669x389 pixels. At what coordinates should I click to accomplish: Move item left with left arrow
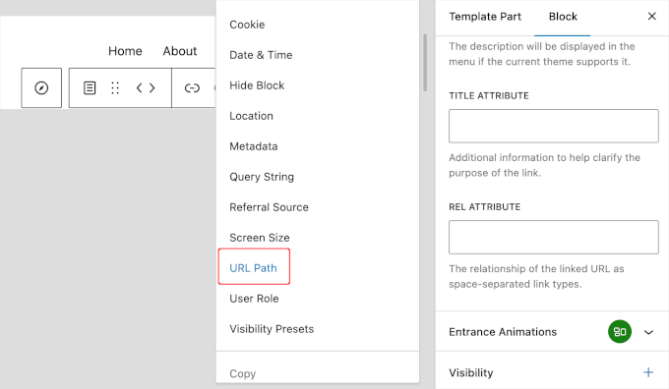coord(139,87)
